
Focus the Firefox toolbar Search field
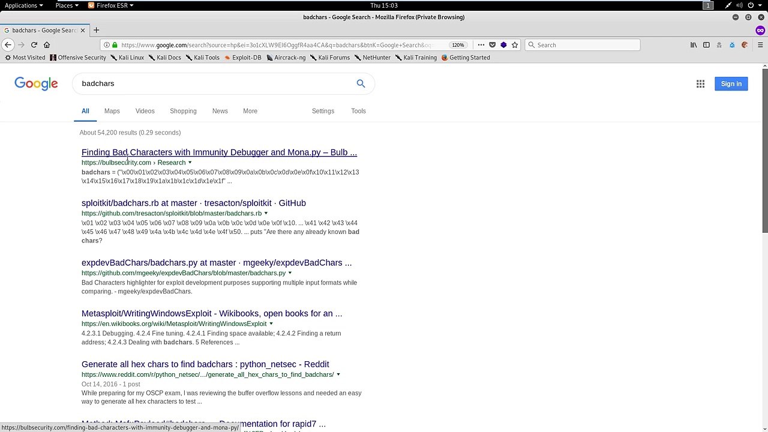coord(583,45)
